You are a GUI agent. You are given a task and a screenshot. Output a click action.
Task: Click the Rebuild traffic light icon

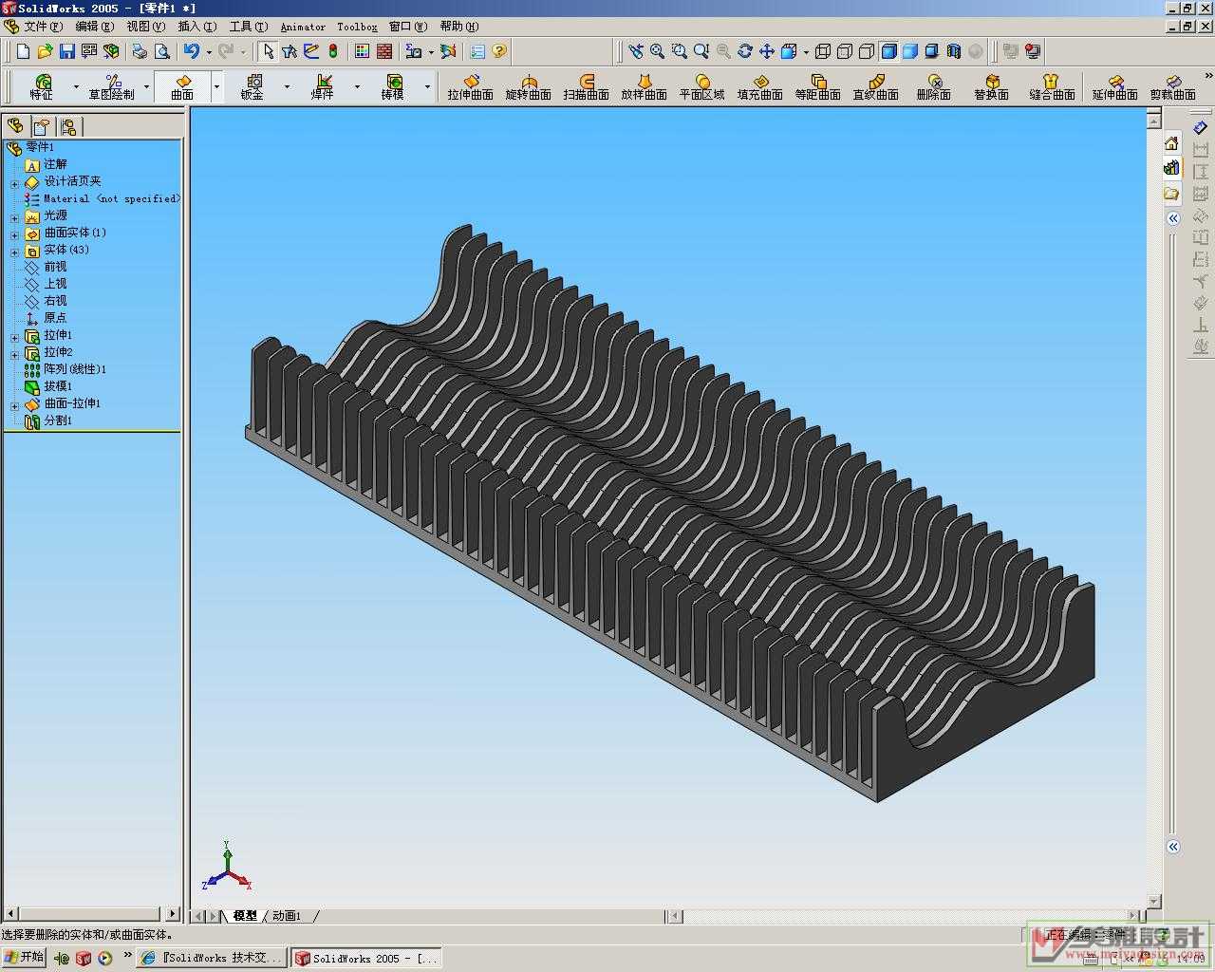coord(333,51)
